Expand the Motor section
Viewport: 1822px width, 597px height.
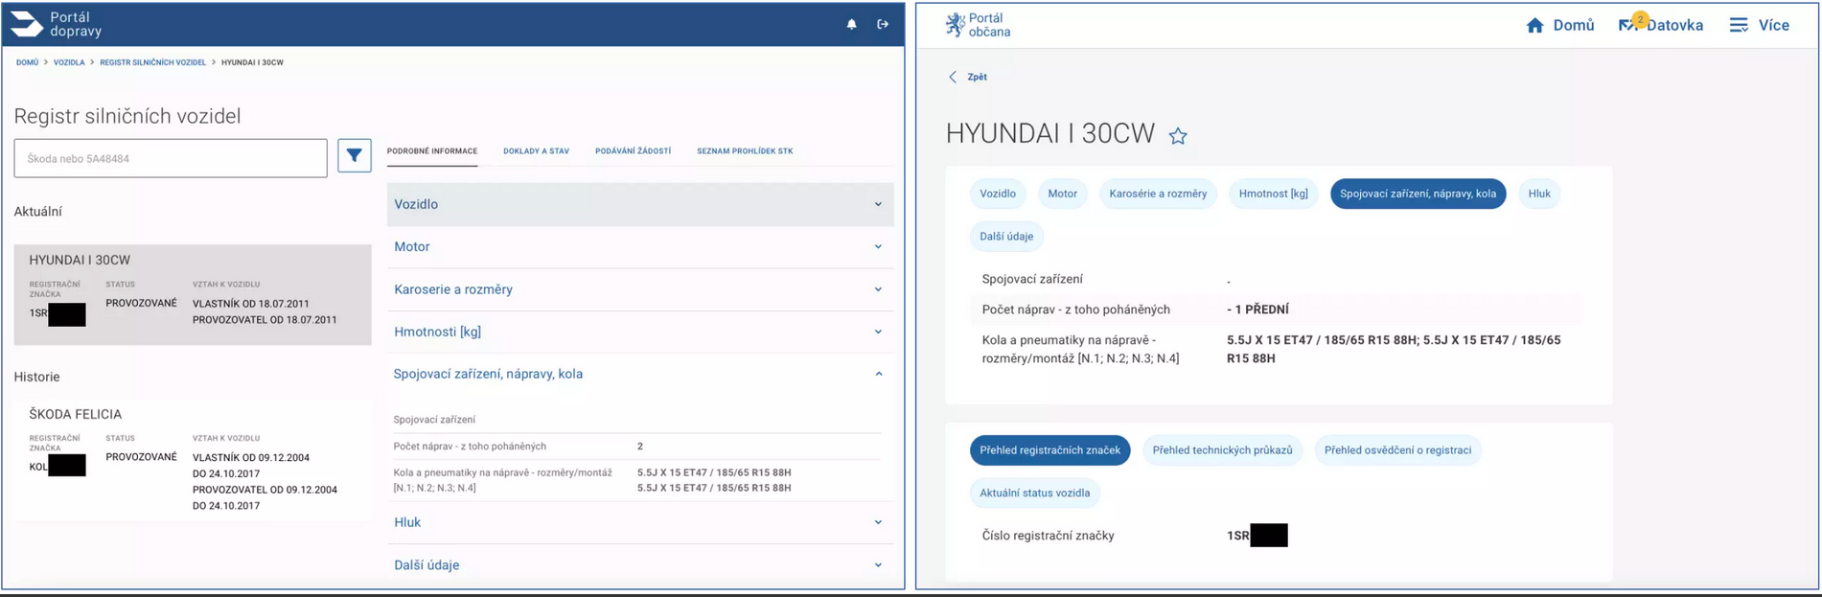[640, 246]
